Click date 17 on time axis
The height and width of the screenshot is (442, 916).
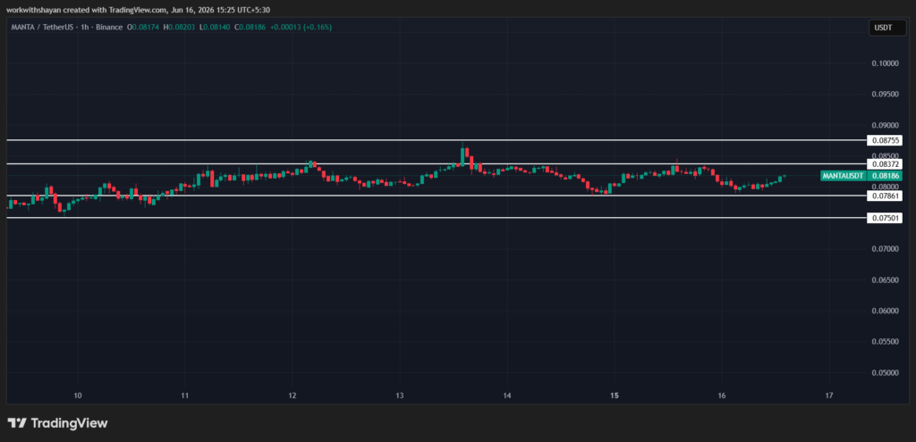point(829,396)
